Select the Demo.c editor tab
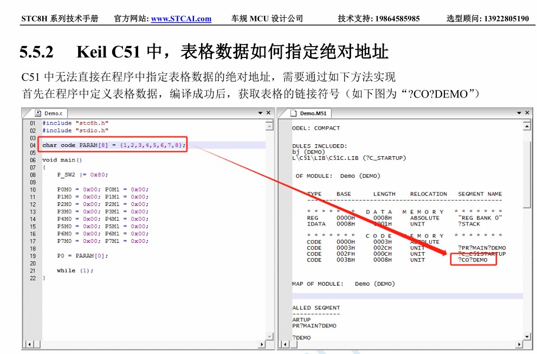Viewport: 537px width, 354px height. click(50, 113)
